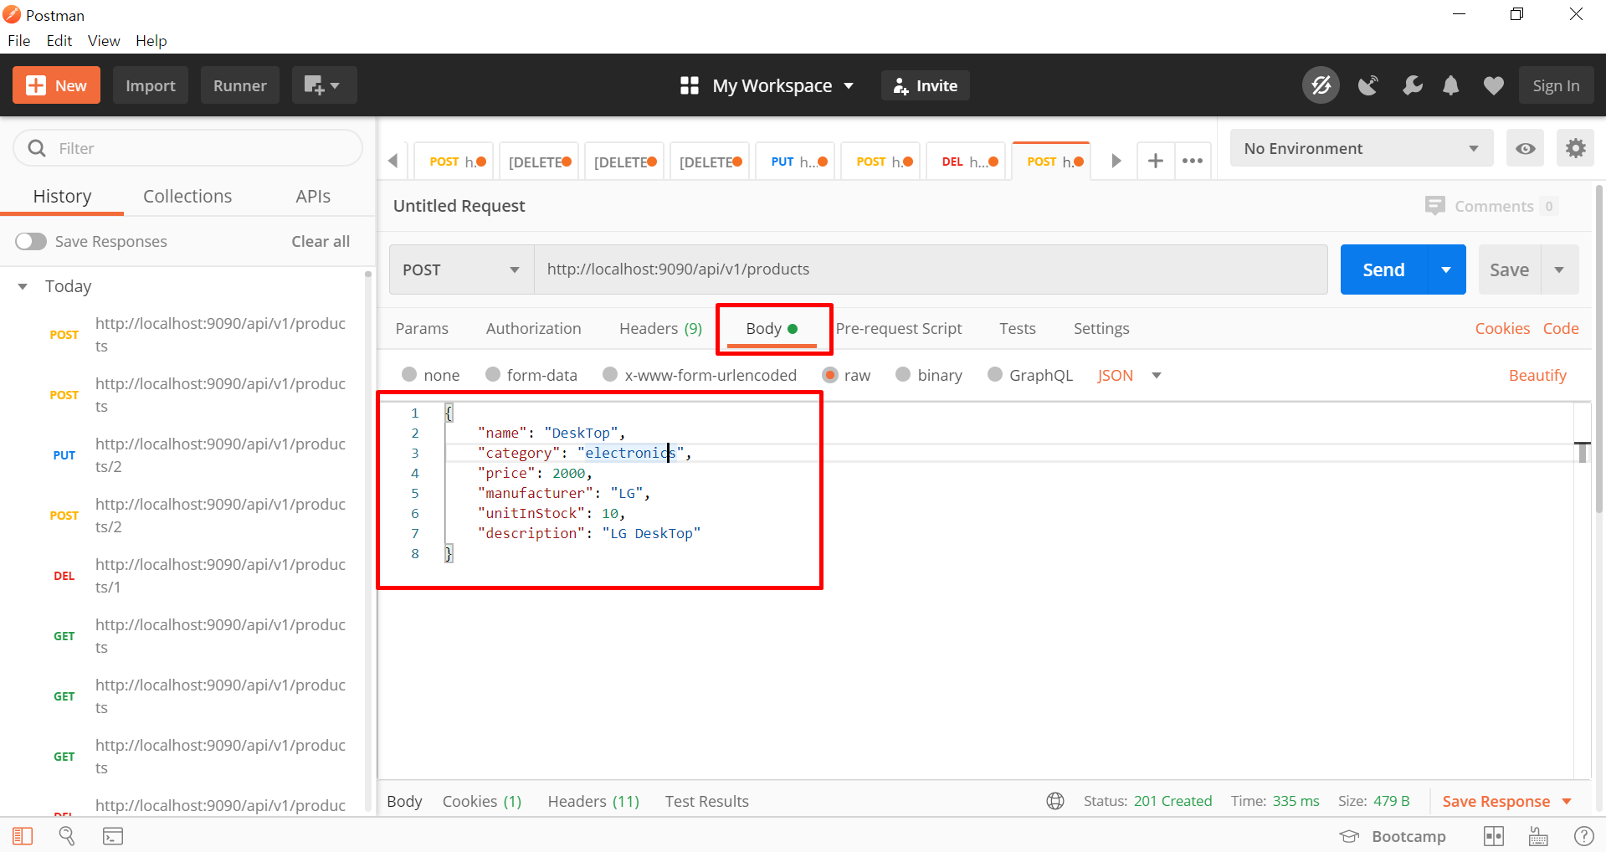1606x852 pixels.
Task: Enable the Save Responses toggle
Action: [x=30, y=241]
